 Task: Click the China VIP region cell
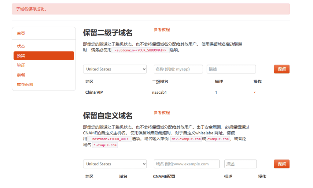(94, 92)
